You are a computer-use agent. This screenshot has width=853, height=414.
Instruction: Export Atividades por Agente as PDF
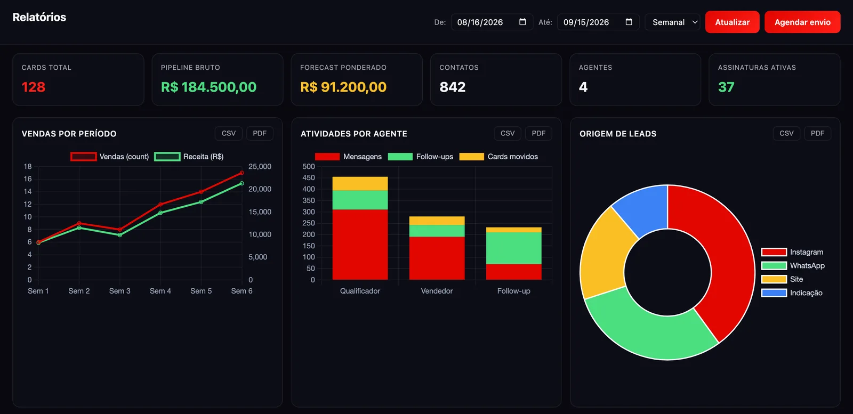coord(538,133)
